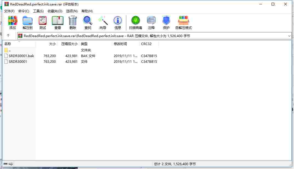
Task: Click modified date of SRDR30001 row
Action: click(126, 61)
